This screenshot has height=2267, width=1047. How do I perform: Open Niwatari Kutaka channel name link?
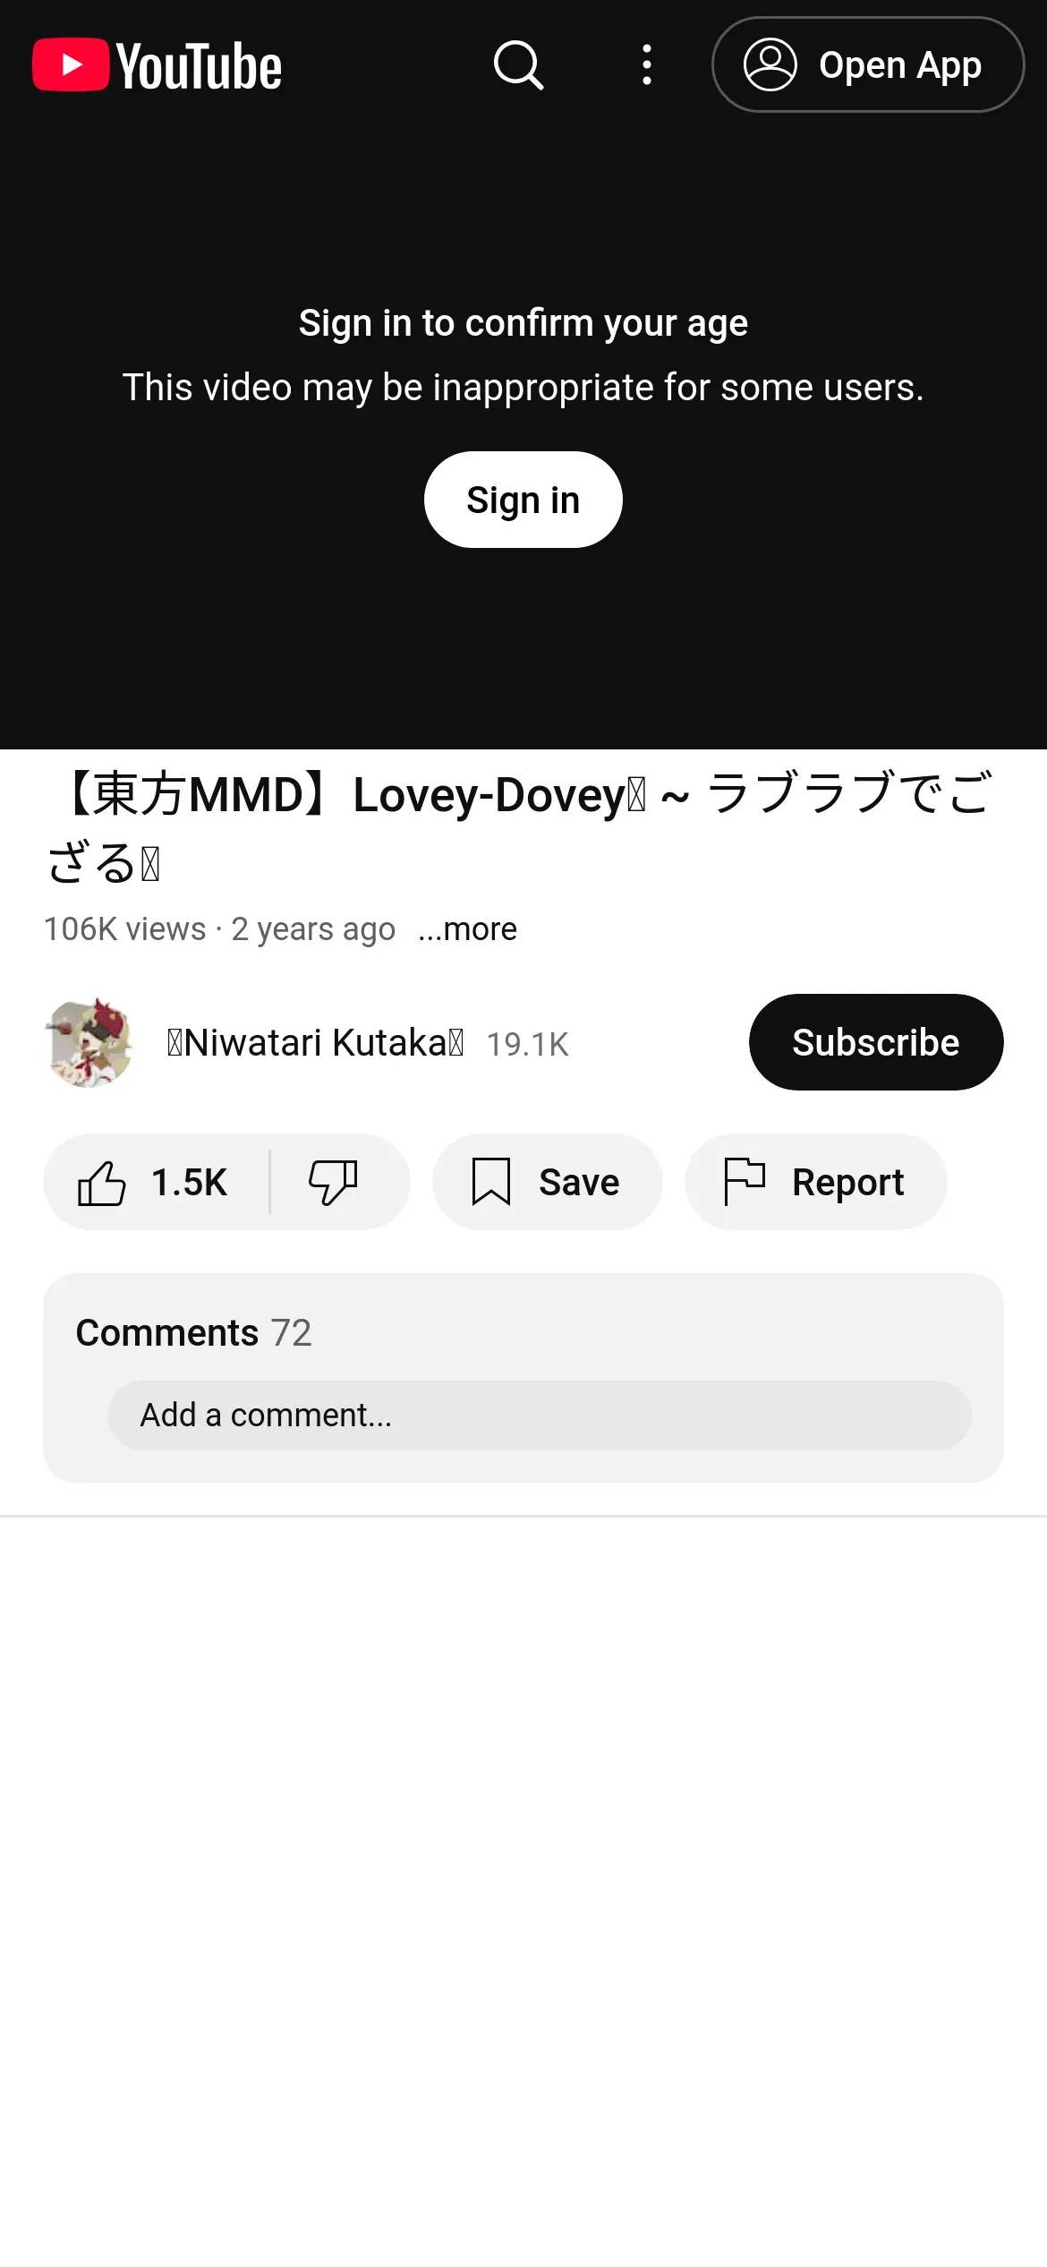[315, 1043]
